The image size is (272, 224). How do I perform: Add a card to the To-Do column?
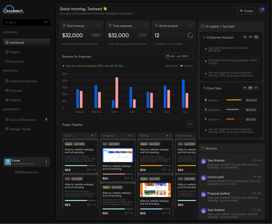(x=92, y=136)
